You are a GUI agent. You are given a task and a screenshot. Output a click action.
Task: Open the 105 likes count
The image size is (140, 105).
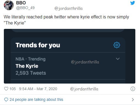tap(13, 89)
